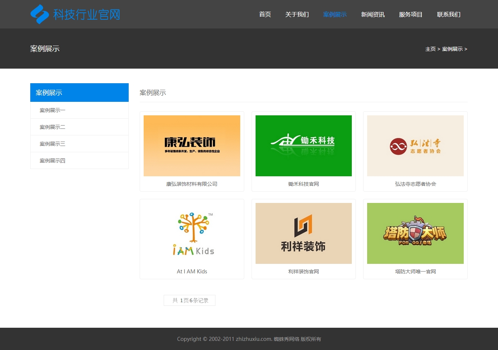Viewport: 498px width, 350px height.
Task: Click the 主页 breadcrumb link
Action: pyautogui.click(x=430, y=49)
